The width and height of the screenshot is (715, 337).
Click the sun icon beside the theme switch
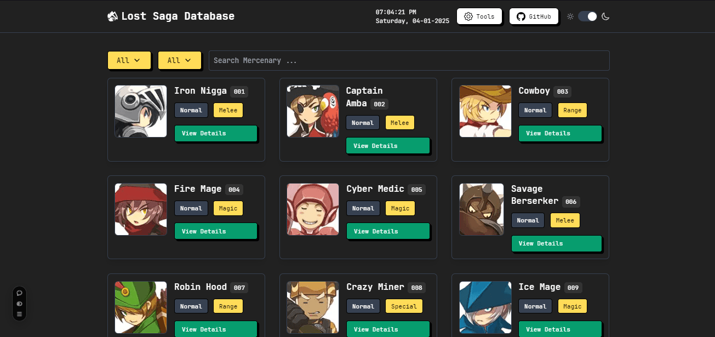tap(570, 16)
